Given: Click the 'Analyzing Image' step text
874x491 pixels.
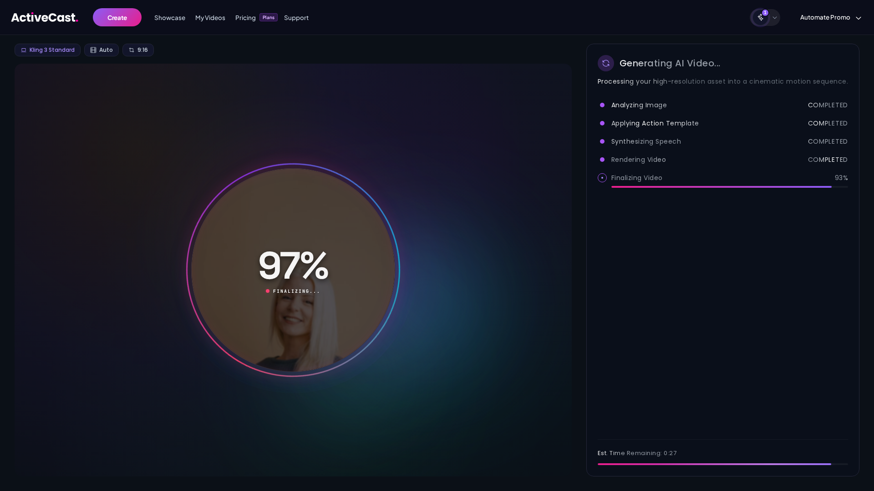Looking at the screenshot, I should pyautogui.click(x=639, y=105).
